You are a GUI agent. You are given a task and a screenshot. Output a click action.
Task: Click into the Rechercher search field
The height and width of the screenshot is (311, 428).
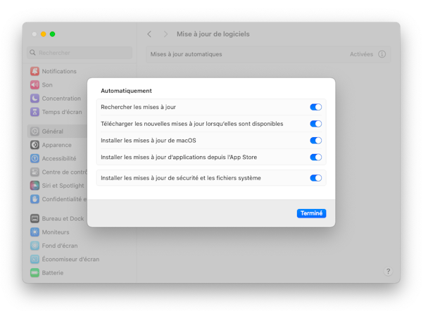pos(80,53)
